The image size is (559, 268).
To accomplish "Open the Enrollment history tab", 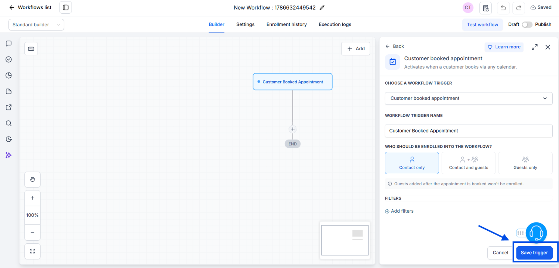I will (287, 24).
